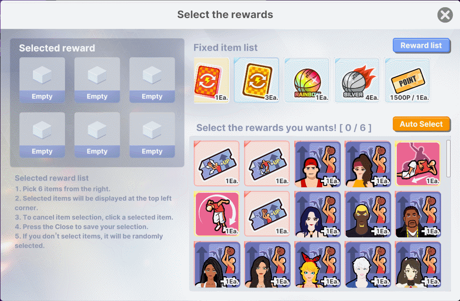Close the Select the rewards dialog

tap(445, 15)
